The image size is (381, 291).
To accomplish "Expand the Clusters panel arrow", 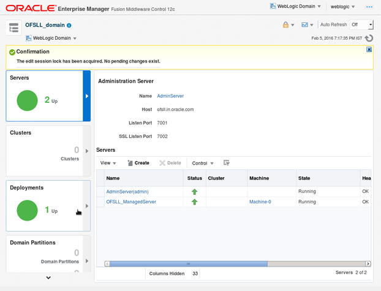I will pyautogui.click(x=87, y=151).
